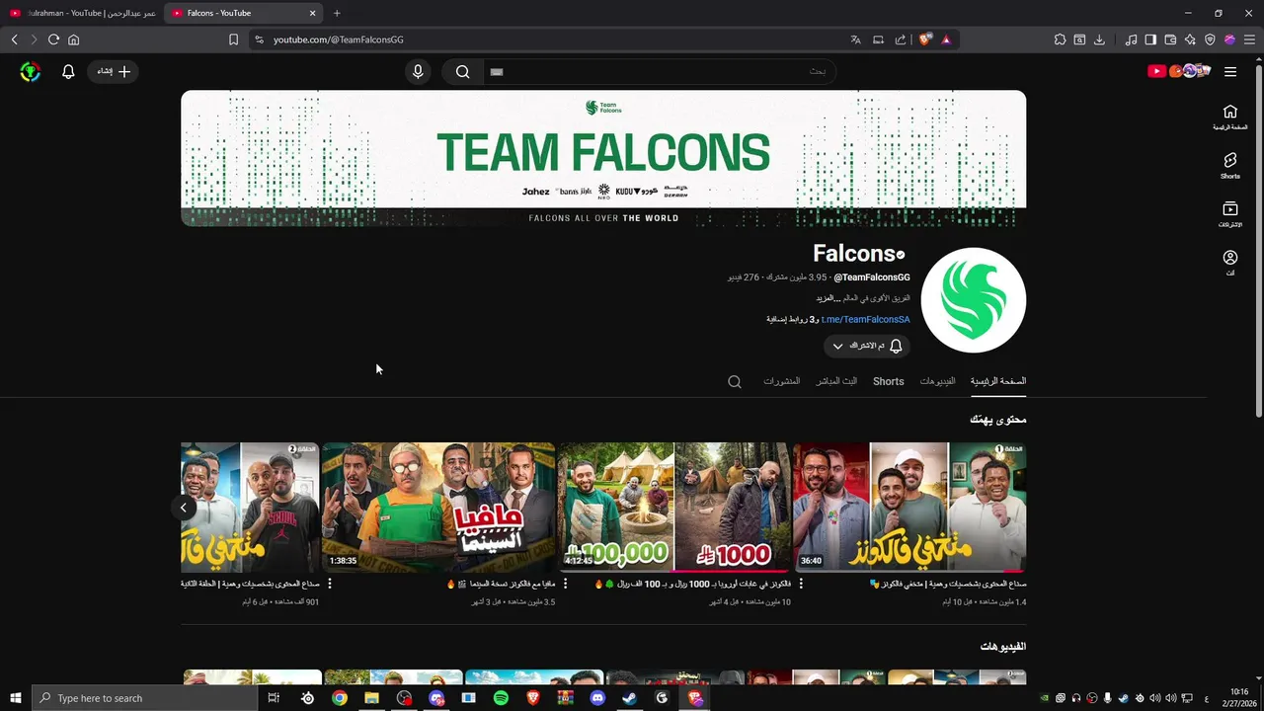Screen dimensions: 1264x711
Task: Open t.me/TeamFalconsSA link
Action: click(866, 320)
